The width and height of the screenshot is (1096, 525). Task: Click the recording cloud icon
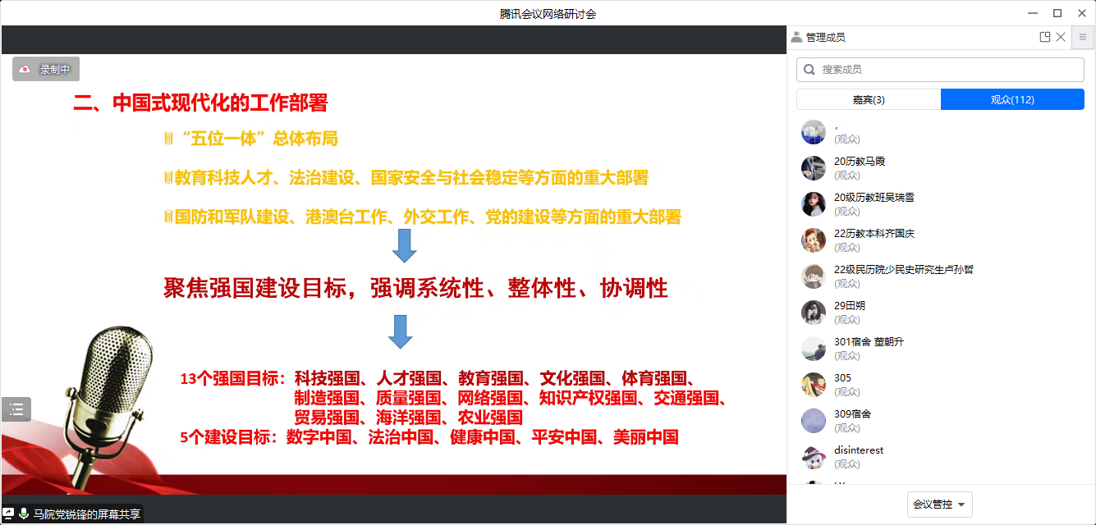25,70
